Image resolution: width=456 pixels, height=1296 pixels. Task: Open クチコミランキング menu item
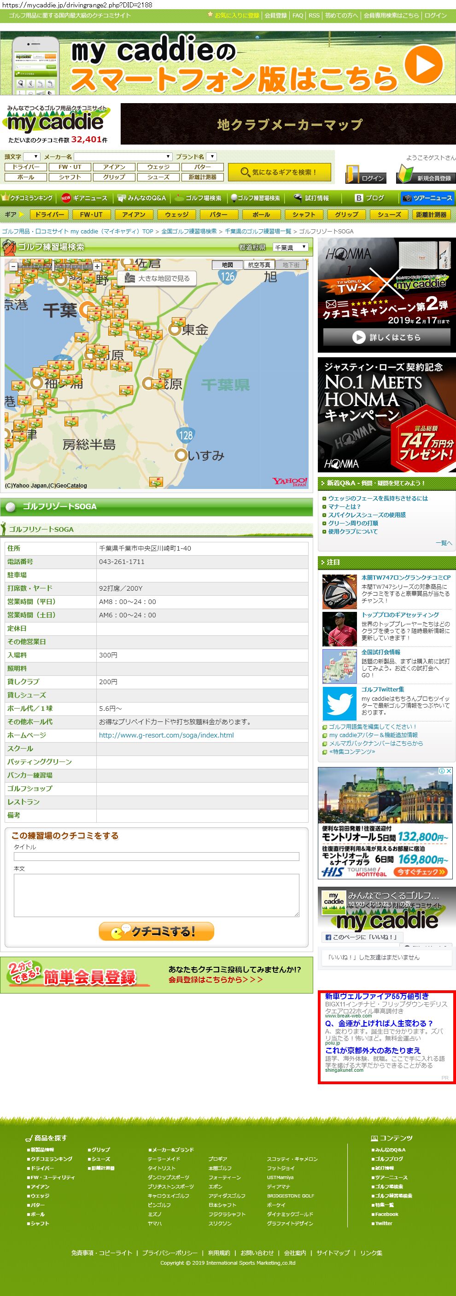tap(28, 198)
